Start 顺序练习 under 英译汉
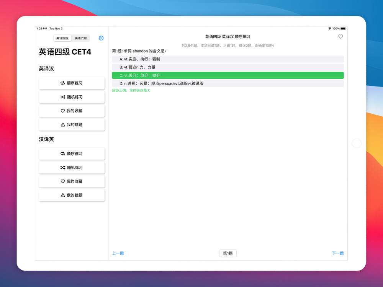Screen dimensions: 383x287 coord(72,83)
